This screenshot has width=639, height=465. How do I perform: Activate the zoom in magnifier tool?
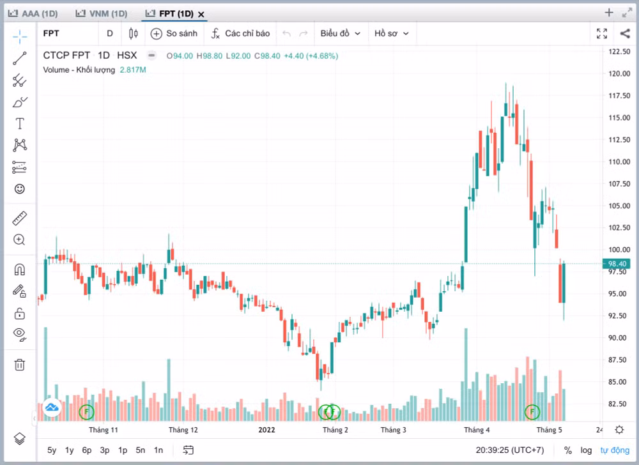[20, 240]
